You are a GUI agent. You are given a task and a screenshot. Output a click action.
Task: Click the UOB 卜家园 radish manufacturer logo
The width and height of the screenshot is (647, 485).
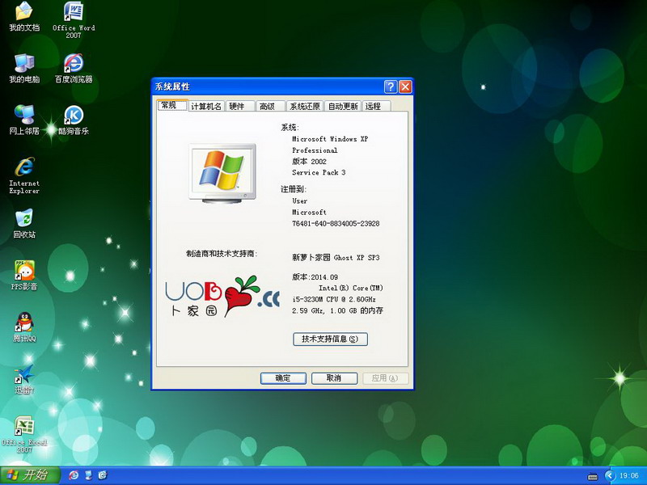pyautogui.click(x=222, y=296)
